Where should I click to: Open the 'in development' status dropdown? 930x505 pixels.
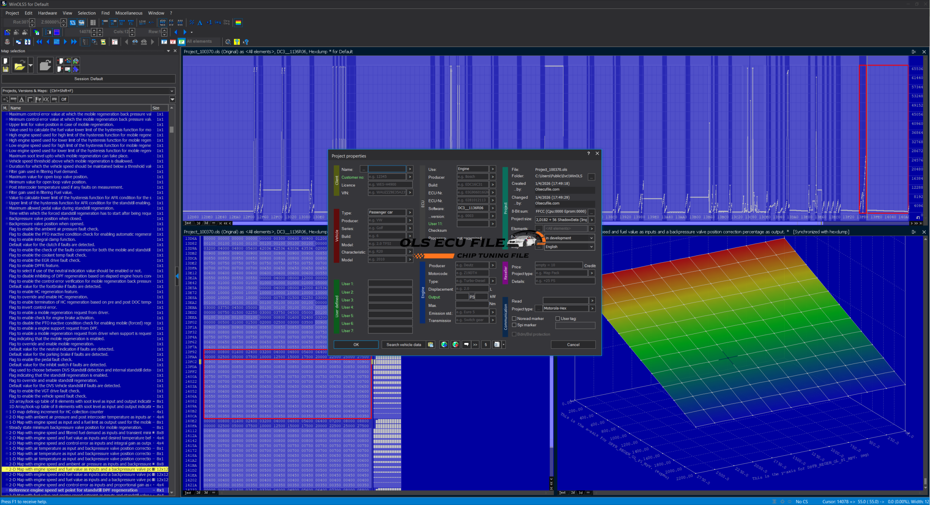(x=569, y=238)
